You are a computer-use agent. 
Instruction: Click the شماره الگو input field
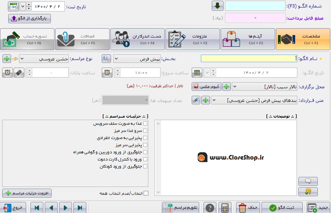click(255, 6)
